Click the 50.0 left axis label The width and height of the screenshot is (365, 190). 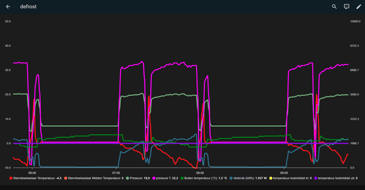8,21
